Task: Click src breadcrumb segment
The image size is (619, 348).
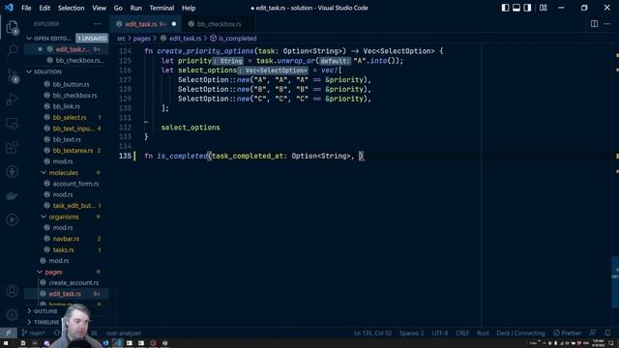Action: [x=121, y=39]
